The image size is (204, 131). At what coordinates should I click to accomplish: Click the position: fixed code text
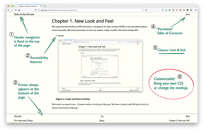[x=74, y=104]
